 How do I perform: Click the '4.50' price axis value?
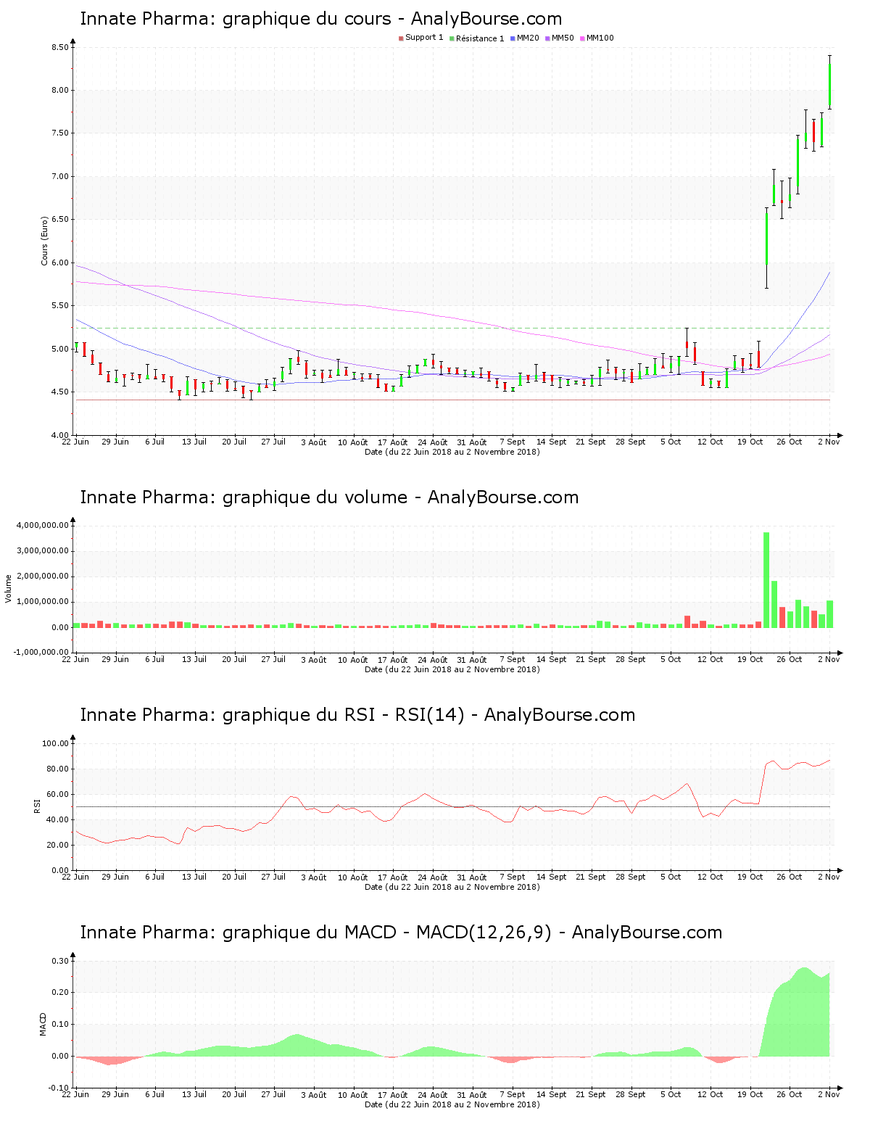[60, 392]
